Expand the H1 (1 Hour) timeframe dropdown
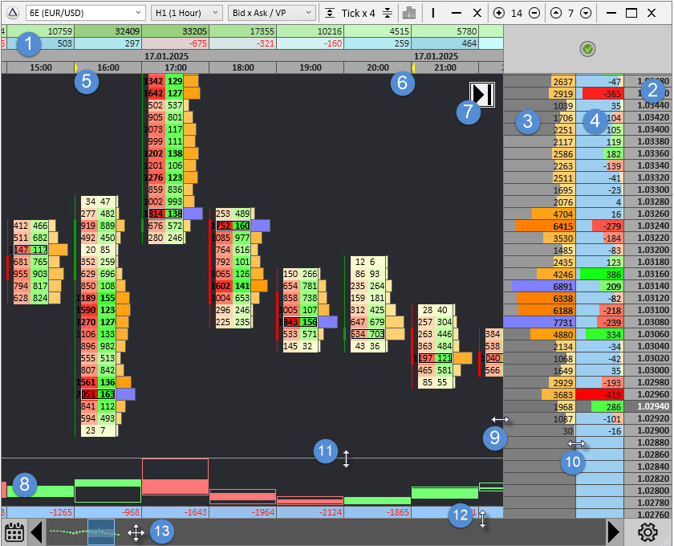This screenshot has height=546, width=674. pyautogui.click(x=186, y=13)
